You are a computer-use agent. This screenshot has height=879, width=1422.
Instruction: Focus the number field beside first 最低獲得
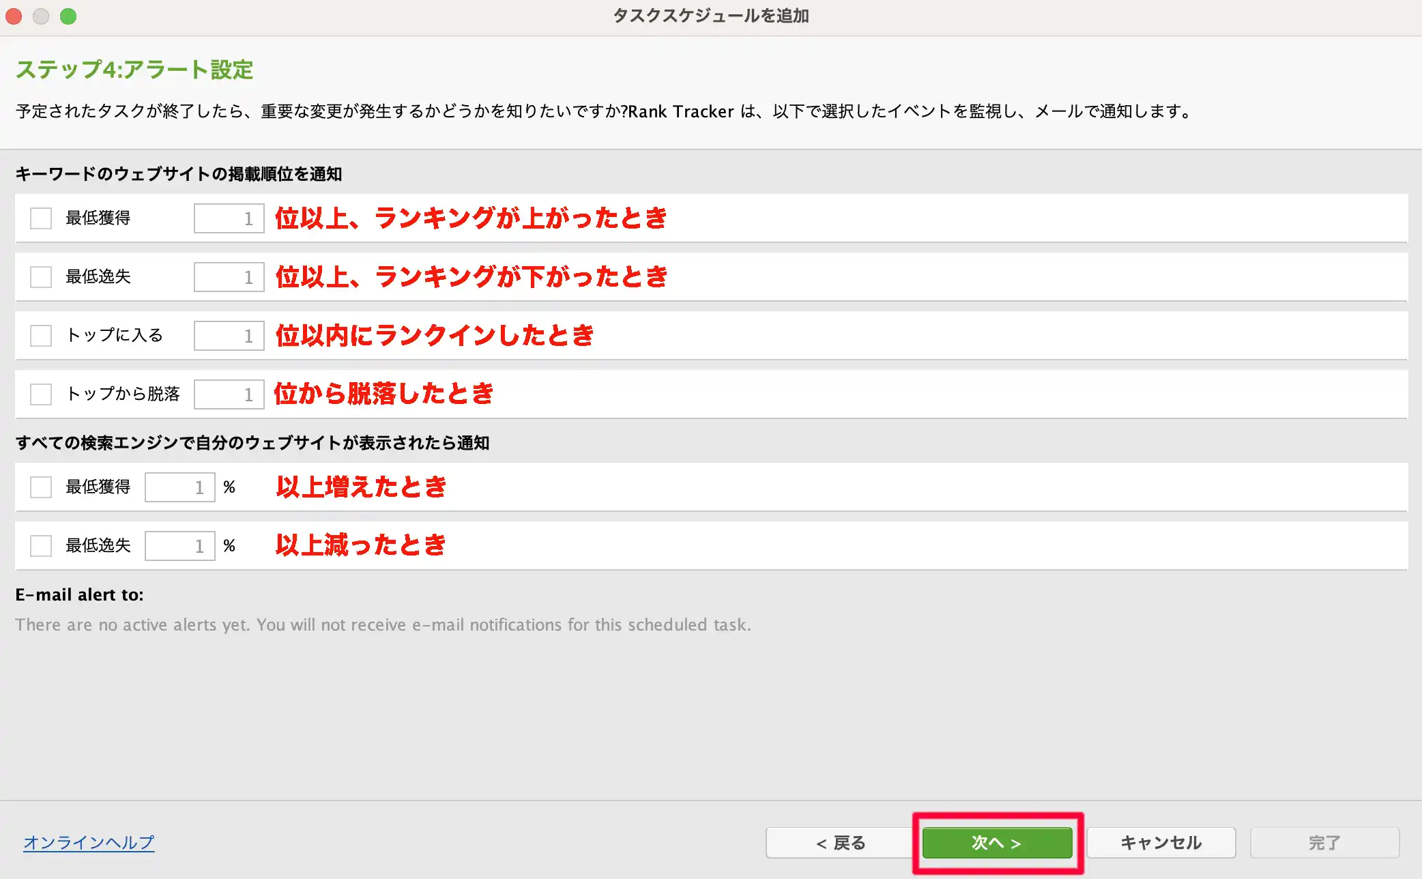[229, 218]
